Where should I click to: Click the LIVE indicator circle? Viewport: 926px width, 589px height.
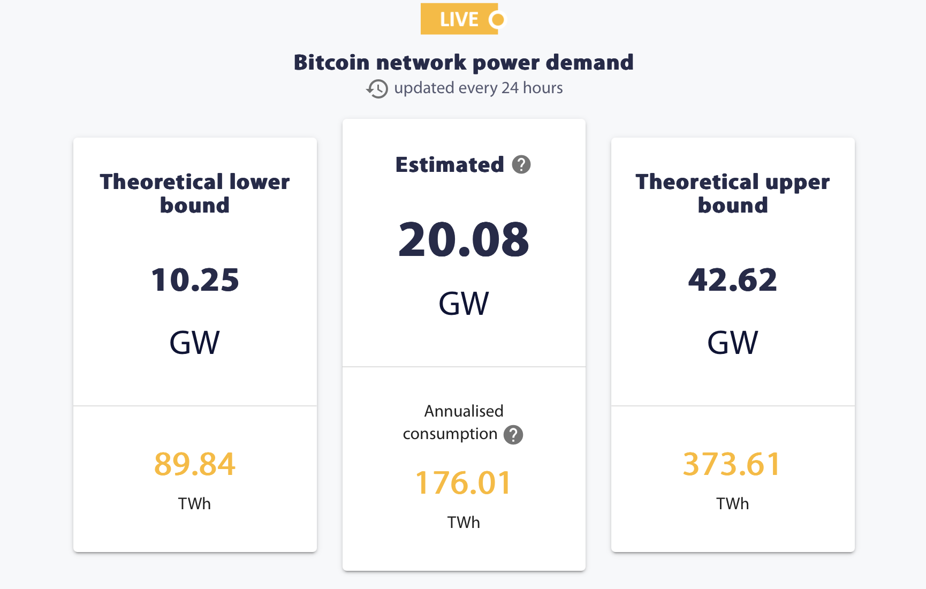[497, 20]
